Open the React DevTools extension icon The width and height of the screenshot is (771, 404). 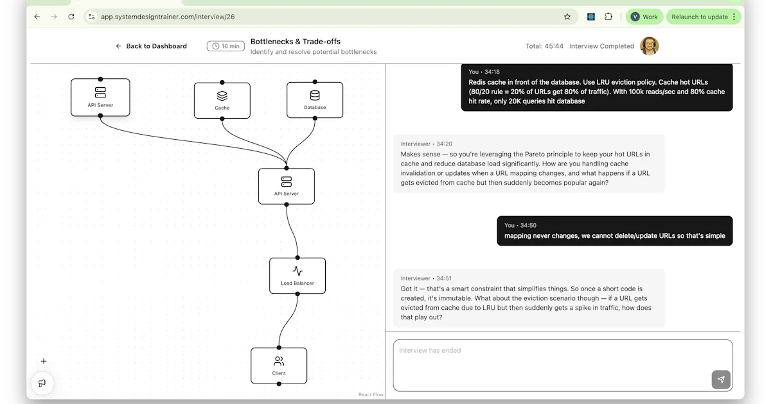click(x=591, y=17)
